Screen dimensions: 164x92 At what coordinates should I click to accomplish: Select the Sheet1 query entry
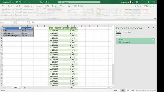pyautogui.click(x=136, y=41)
